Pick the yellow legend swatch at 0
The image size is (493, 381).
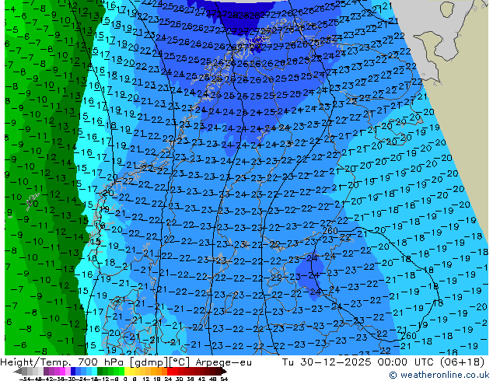click(127, 371)
